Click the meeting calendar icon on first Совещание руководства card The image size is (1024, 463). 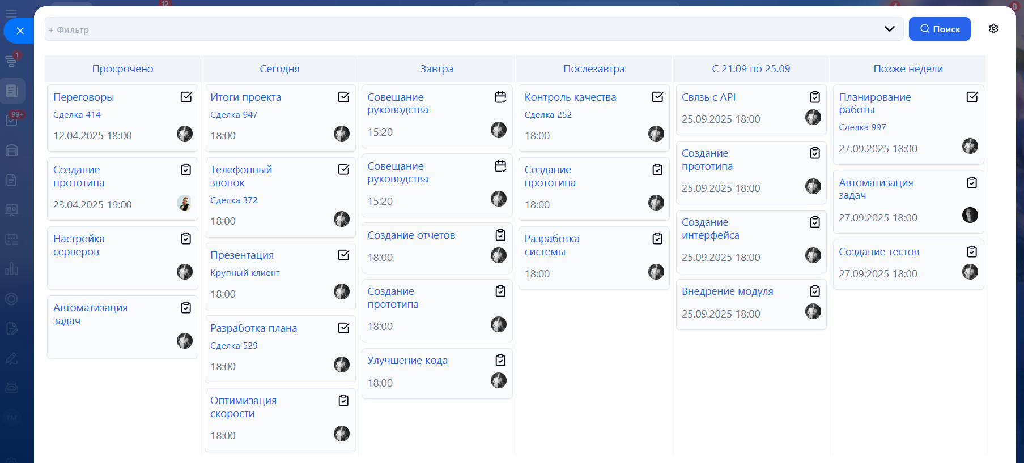point(500,97)
